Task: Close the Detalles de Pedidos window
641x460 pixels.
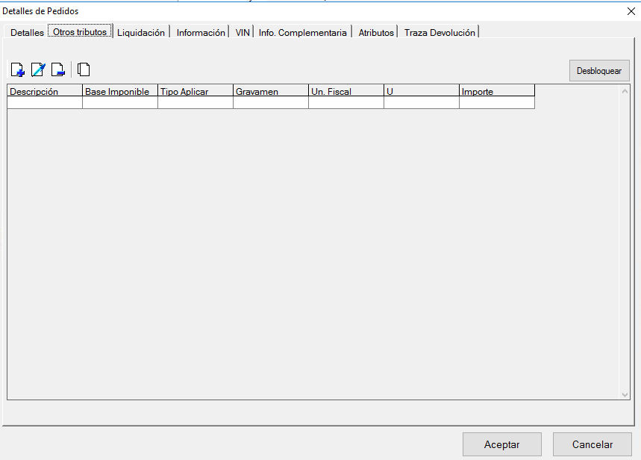Action: (x=631, y=10)
